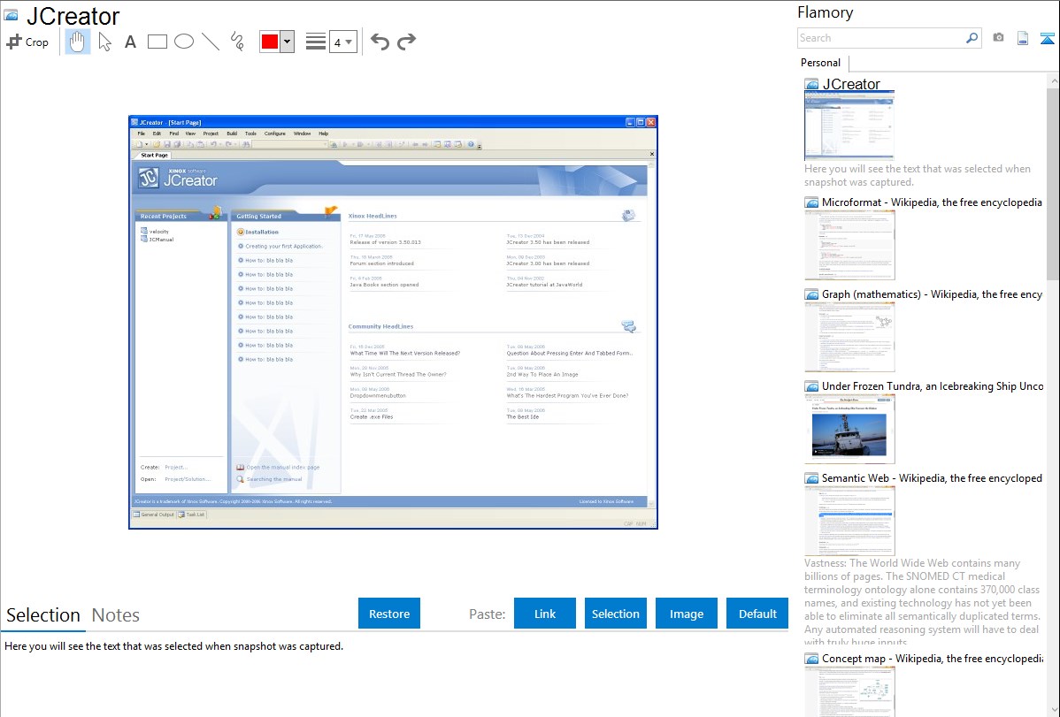1060x717 pixels.
Task: Open the Microformat Wikipedia snapshot thumbnail
Action: [x=849, y=245]
